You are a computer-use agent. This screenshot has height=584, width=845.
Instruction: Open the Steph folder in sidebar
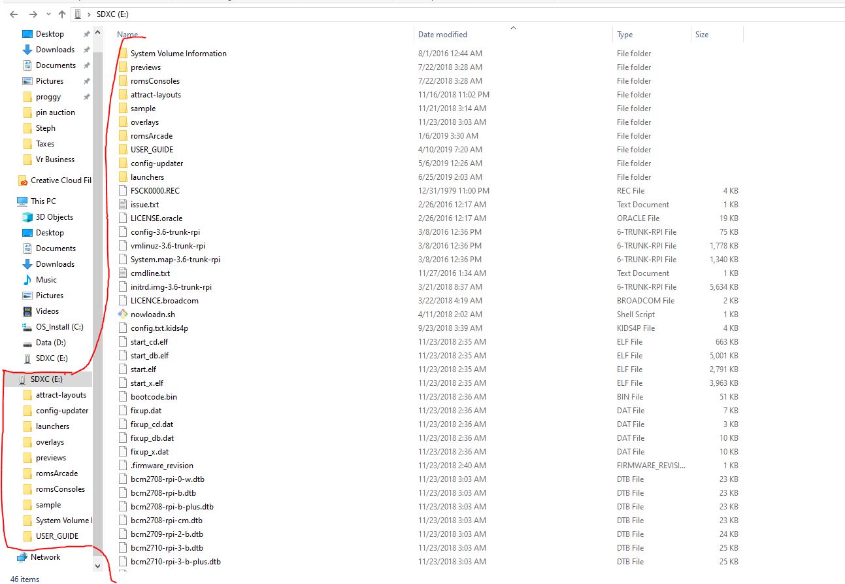pyautogui.click(x=46, y=128)
